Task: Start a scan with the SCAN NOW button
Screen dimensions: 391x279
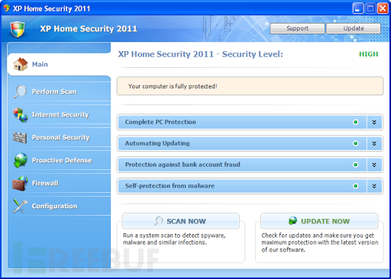Action: pos(181,221)
